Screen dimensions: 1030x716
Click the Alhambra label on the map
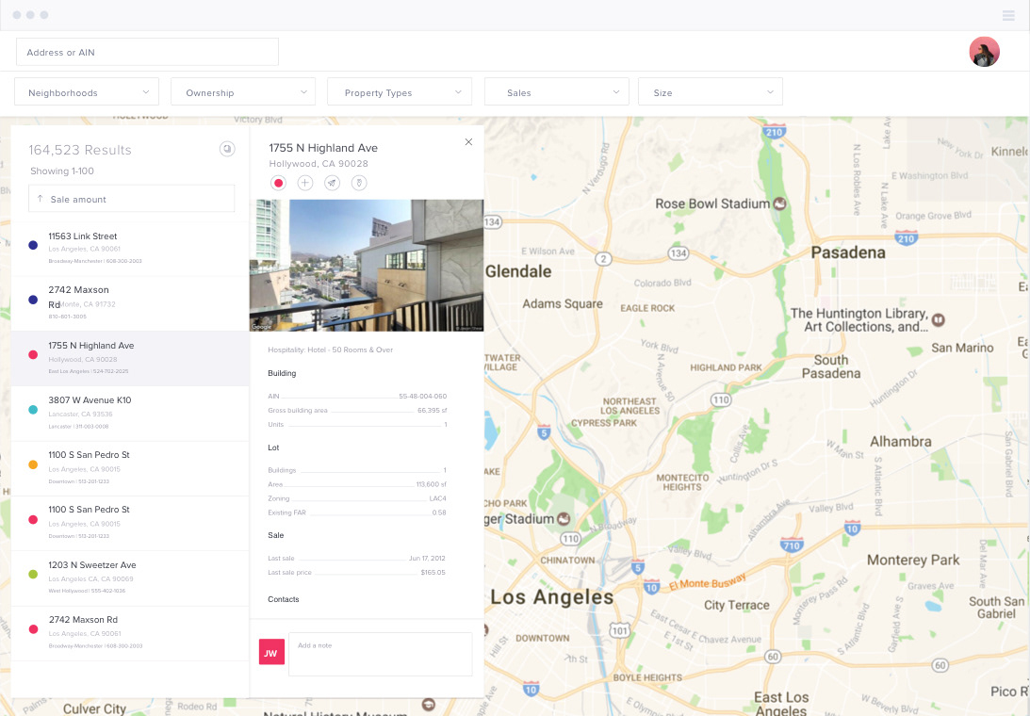pyautogui.click(x=901, y=442)
